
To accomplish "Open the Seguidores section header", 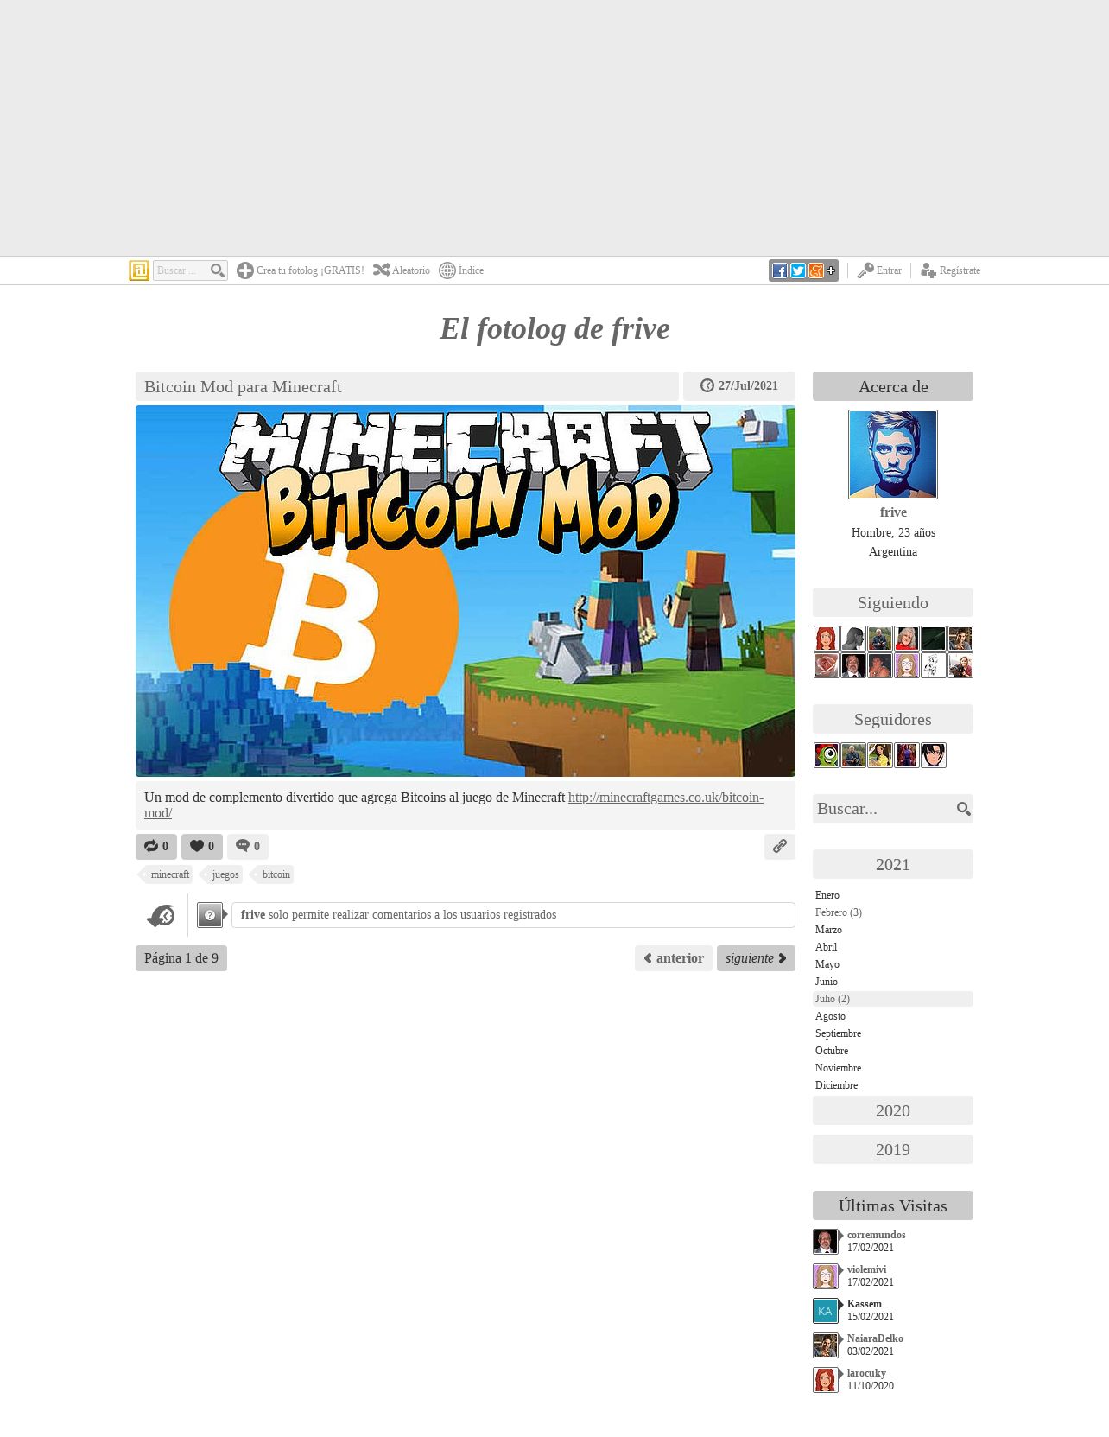I will click(x=893, y=719).
